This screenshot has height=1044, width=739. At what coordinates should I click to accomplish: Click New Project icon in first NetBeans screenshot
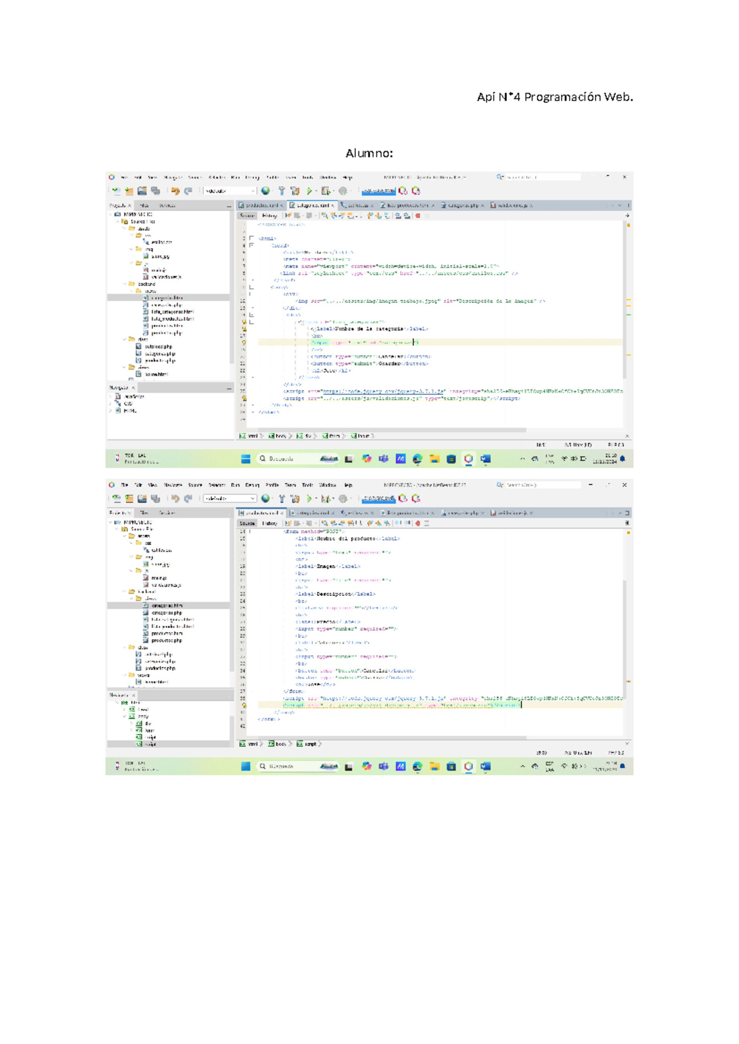coord(129,191)
